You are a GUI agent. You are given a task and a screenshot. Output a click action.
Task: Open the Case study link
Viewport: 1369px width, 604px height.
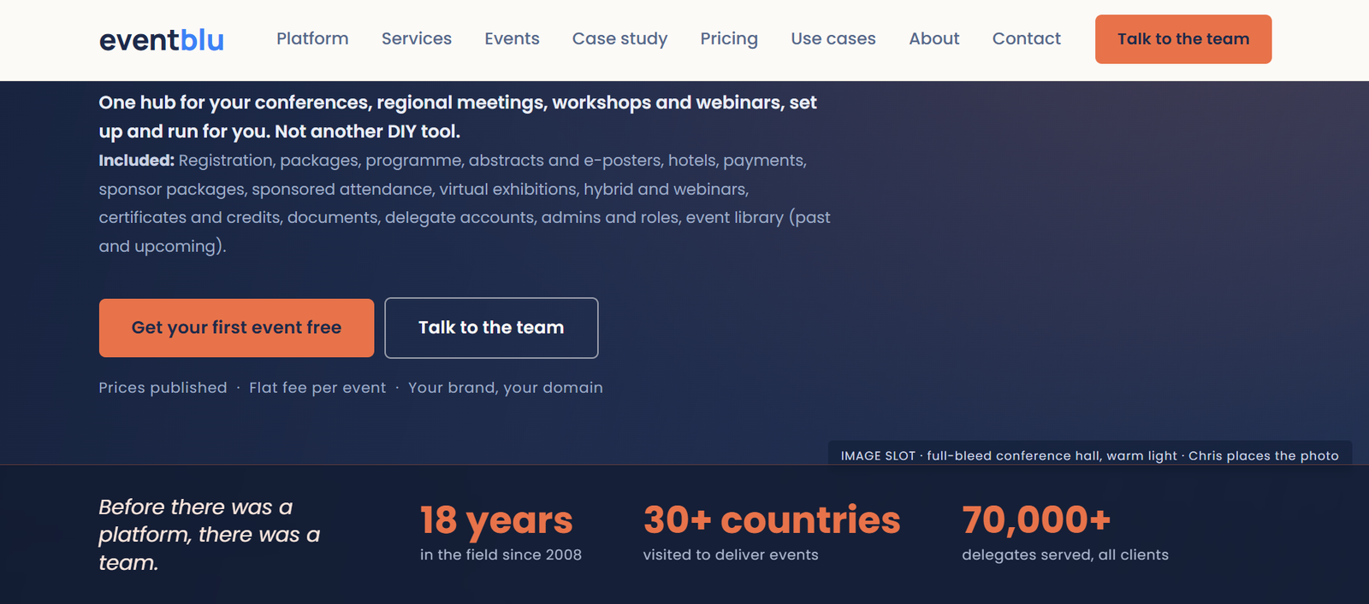coord(619,38)
